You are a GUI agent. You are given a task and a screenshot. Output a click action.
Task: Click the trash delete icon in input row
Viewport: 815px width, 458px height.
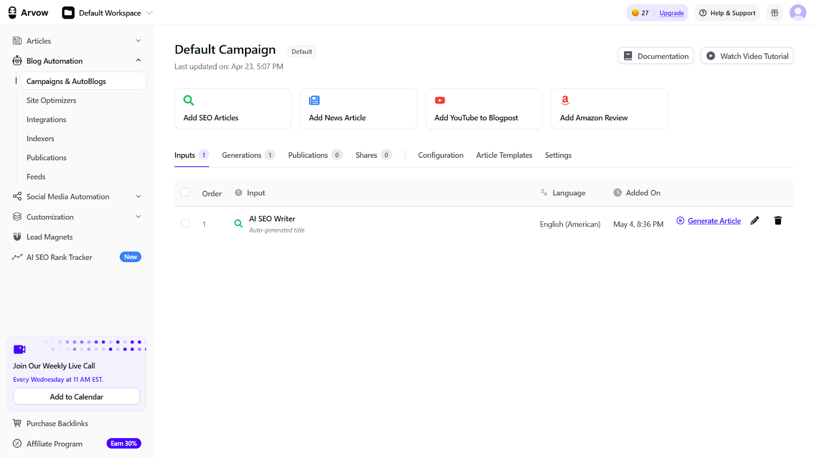(778, 220)
